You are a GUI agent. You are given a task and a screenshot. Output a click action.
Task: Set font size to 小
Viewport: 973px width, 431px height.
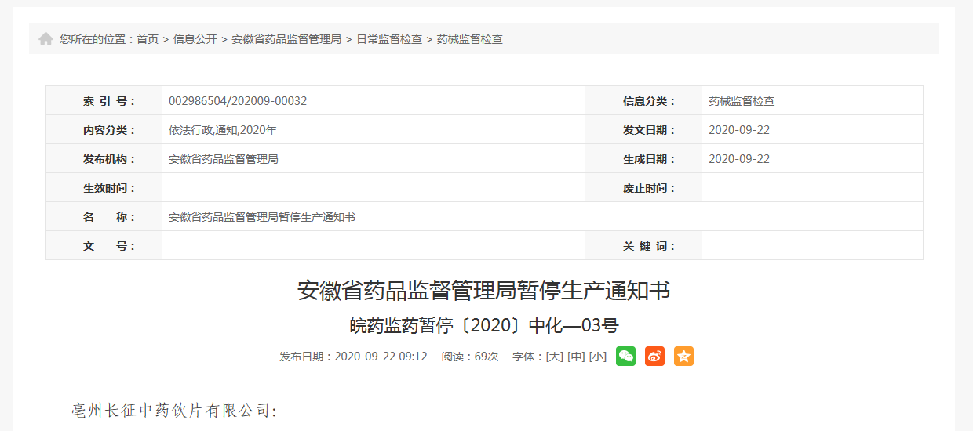coord(598,357)
